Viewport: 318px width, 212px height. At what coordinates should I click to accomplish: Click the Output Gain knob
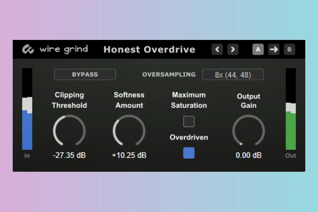click(248, 131)
